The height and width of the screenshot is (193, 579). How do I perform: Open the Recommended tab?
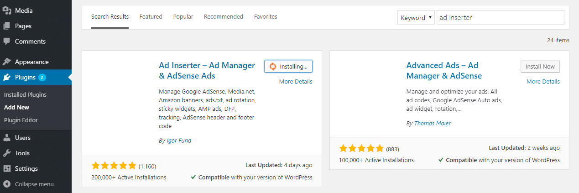tap(223, 17)
